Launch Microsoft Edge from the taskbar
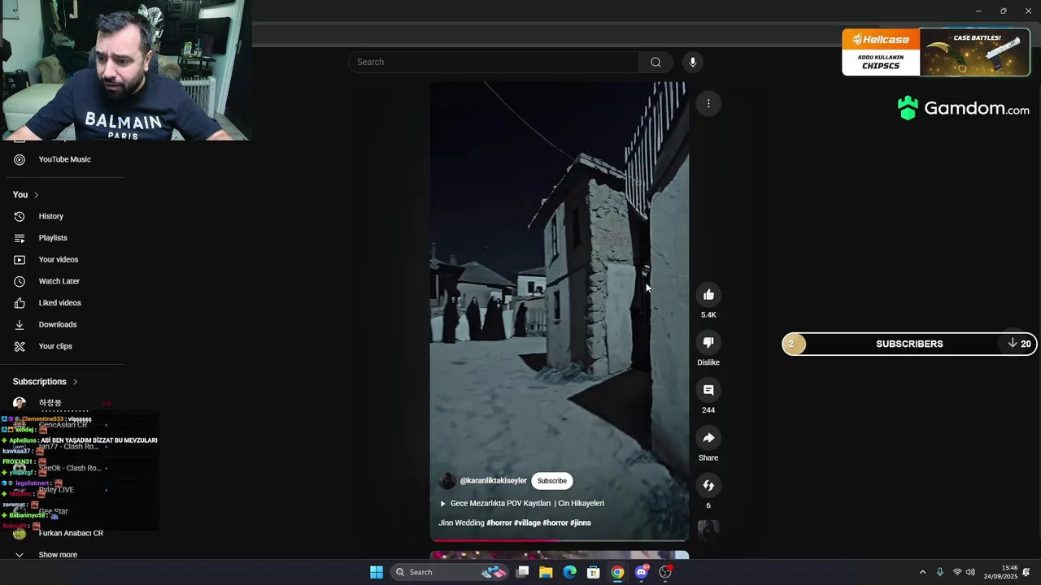The width and height of the screenshot is (1041, 585). pyautogui.click(x=570, y=572)
